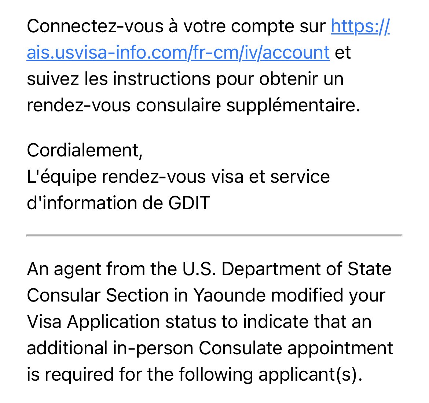Screen dimensions: 429x403
Task: Click the horizontal divider line
Action: pyautogui.click(x=214, y=235)
